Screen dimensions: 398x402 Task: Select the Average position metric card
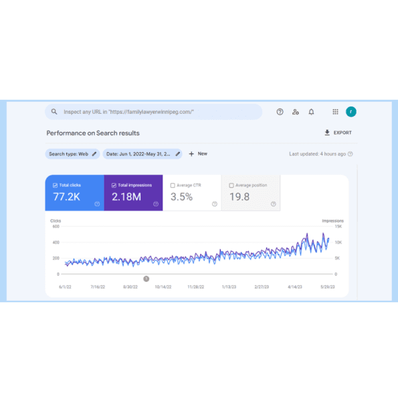pyautogui.click(x=251, y=193)
